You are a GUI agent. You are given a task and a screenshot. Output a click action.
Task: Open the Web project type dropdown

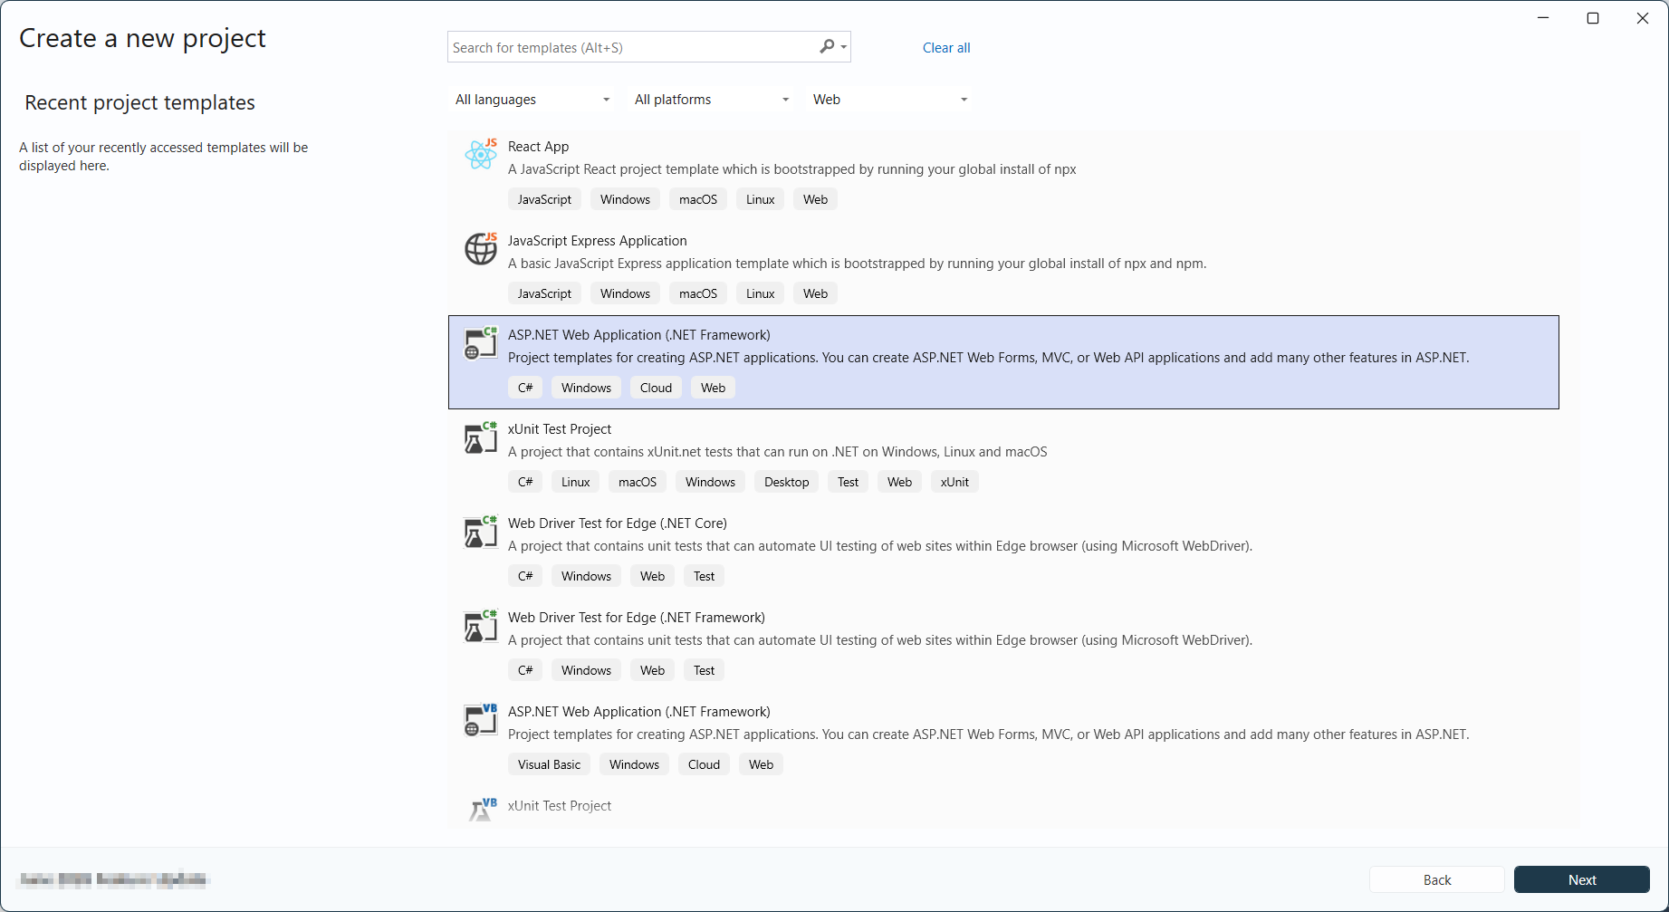tap(890, 100)
